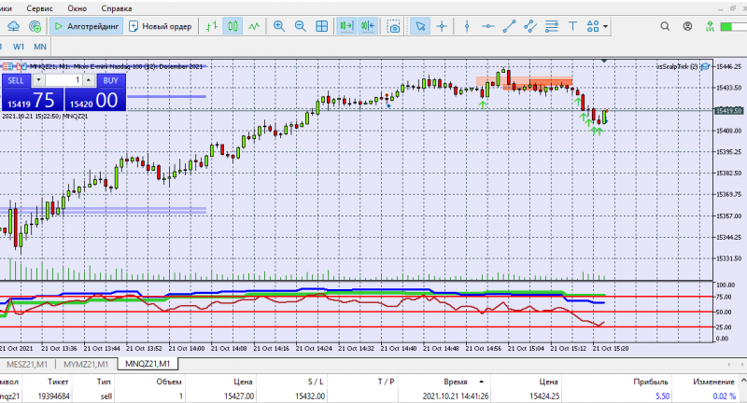The width and height of the screenshot is (747, 403).
Task: Select candlestick chart mode
Action: click(233, 26)
